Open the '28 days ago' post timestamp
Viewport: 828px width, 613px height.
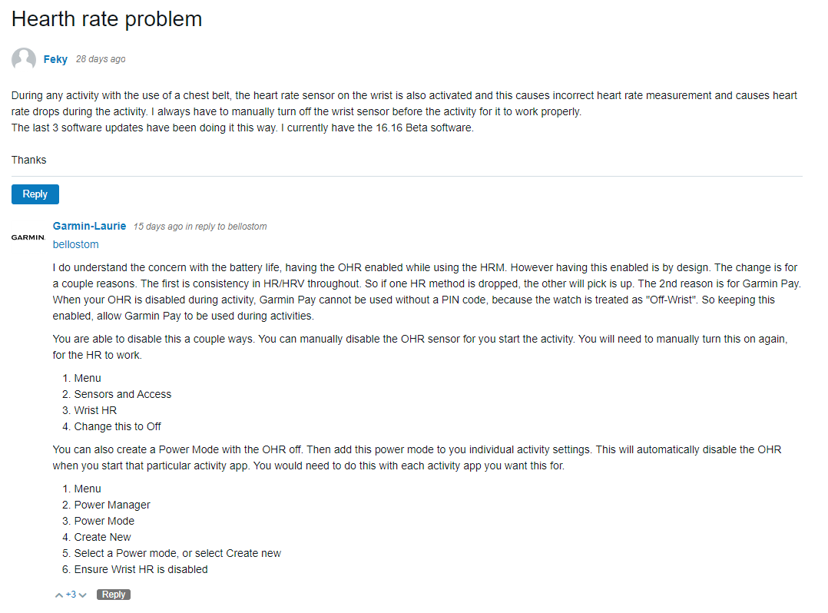pyautogui.click(x=101, y=59)
